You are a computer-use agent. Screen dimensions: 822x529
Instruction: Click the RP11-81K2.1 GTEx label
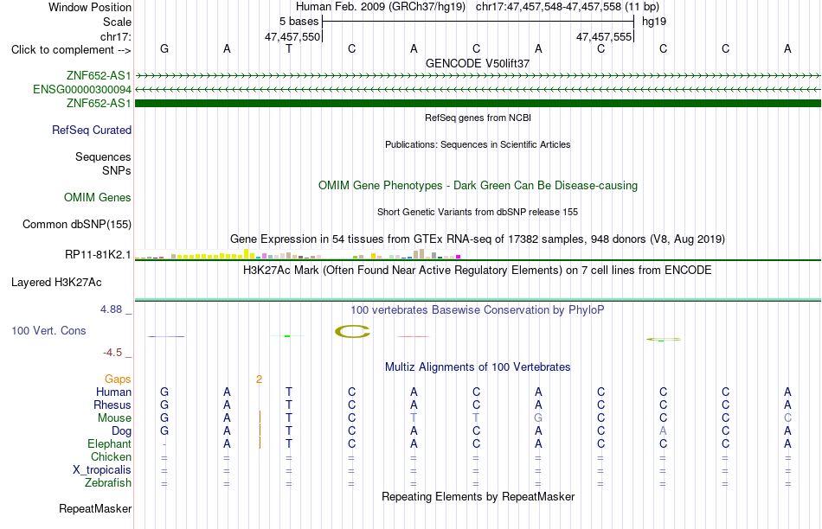click(x=98, y=254)
